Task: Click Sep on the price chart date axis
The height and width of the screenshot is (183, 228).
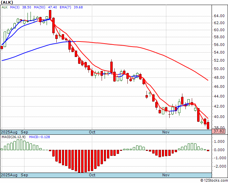Action: pos(24,132)
